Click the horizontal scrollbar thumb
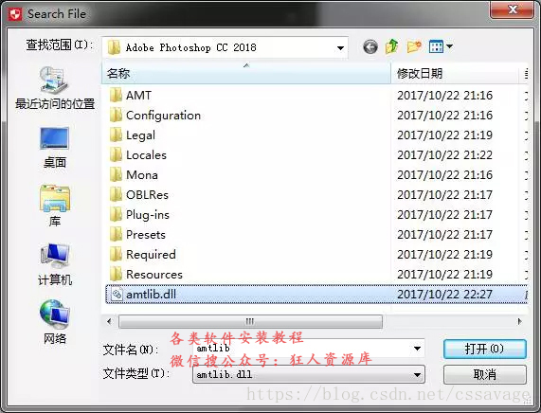Screen dimensions: 541x413 tap(250, 321)
